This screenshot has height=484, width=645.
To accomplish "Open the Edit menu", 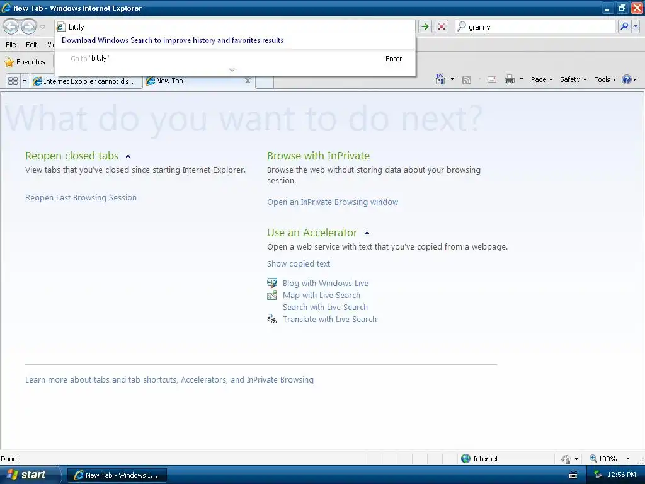I will (x=31, y=45).
